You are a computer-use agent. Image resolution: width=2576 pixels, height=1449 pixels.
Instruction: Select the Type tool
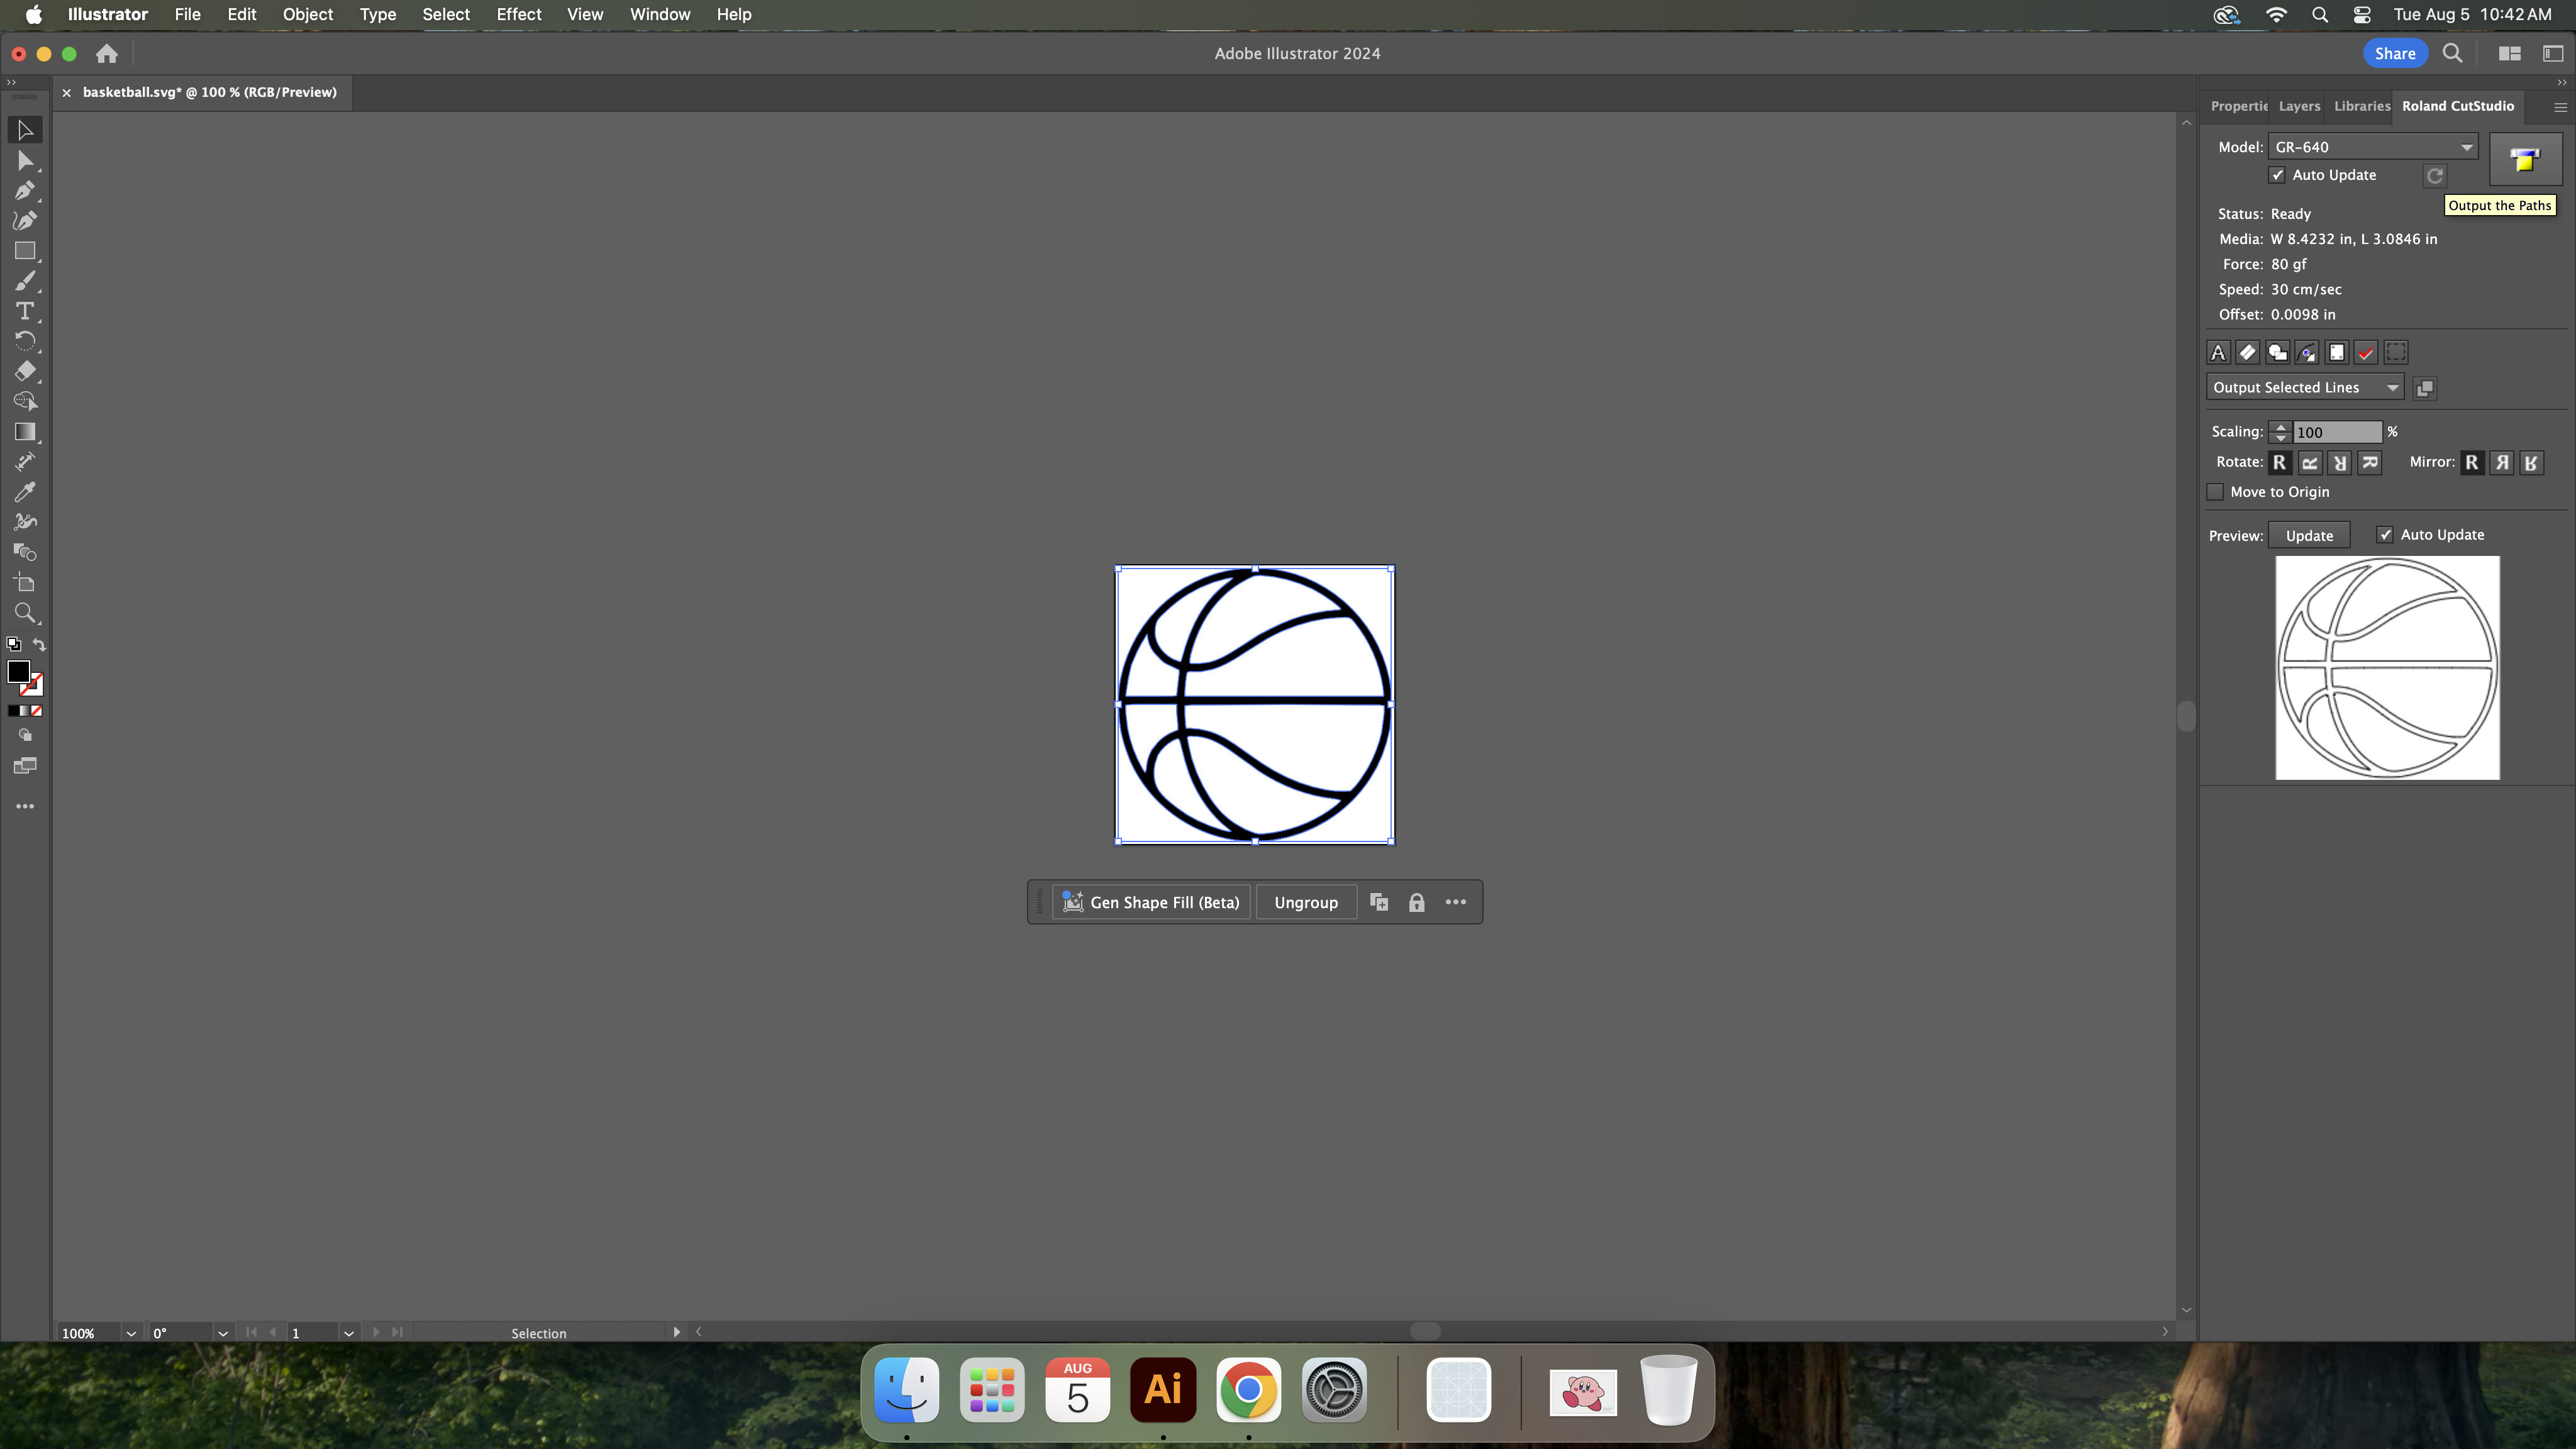pos(25,311)
